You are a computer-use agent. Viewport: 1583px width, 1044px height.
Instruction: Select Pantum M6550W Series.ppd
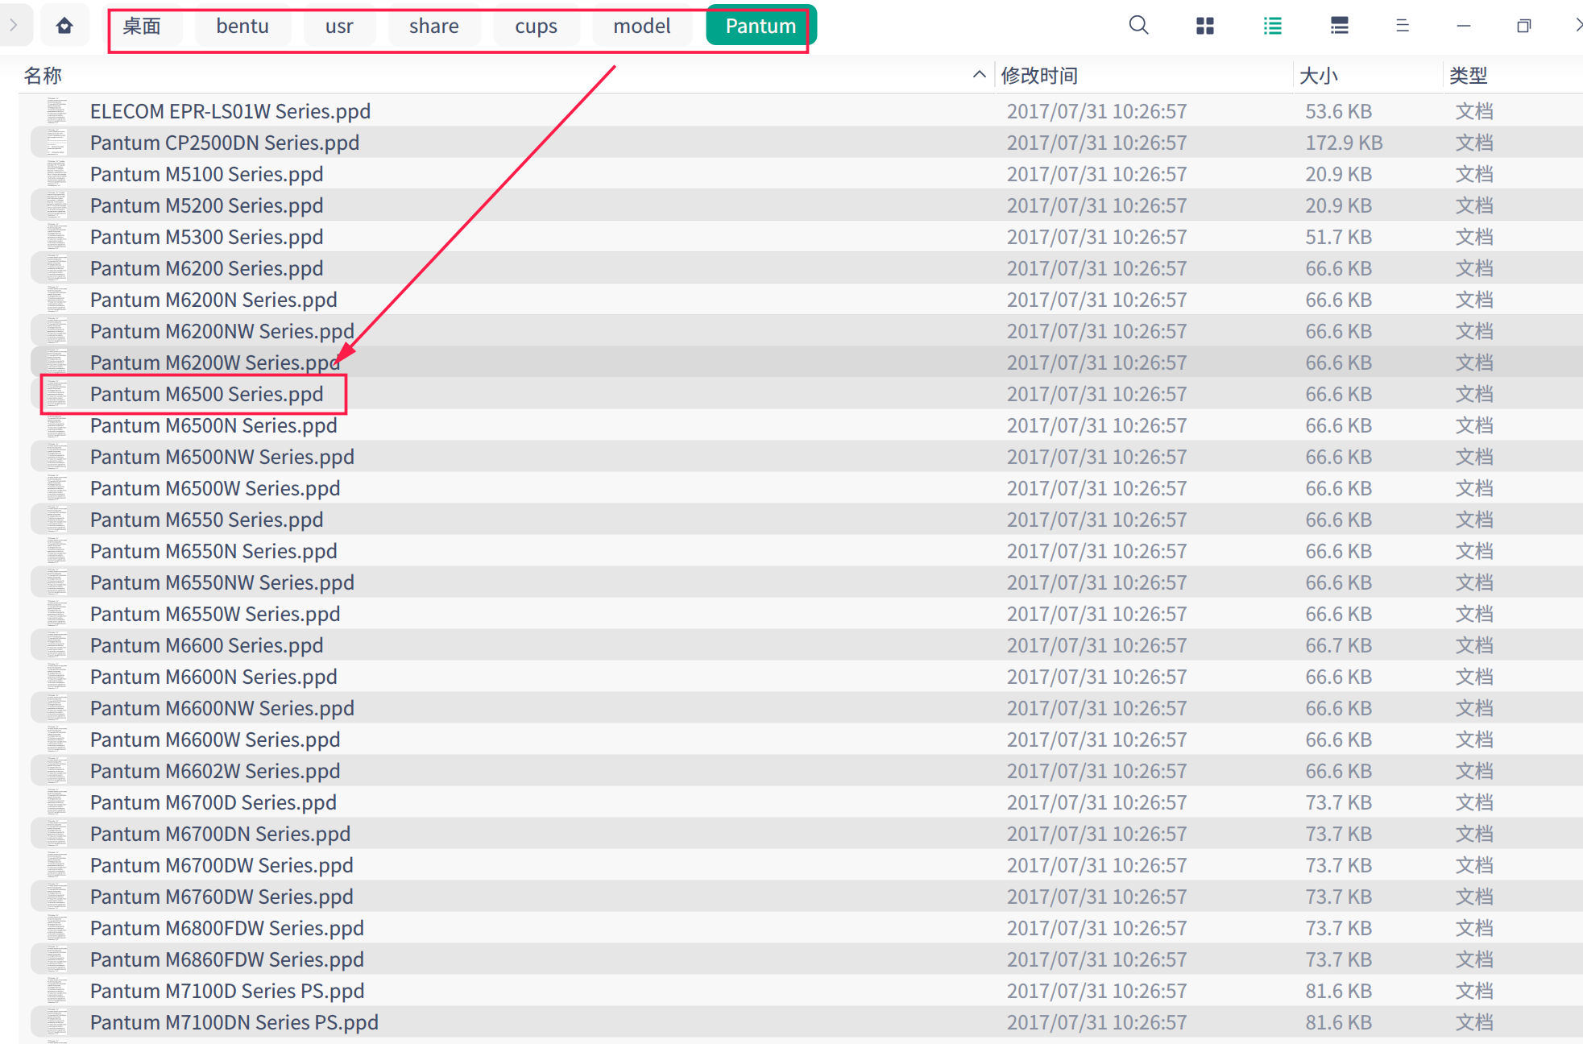click(215, 614)
